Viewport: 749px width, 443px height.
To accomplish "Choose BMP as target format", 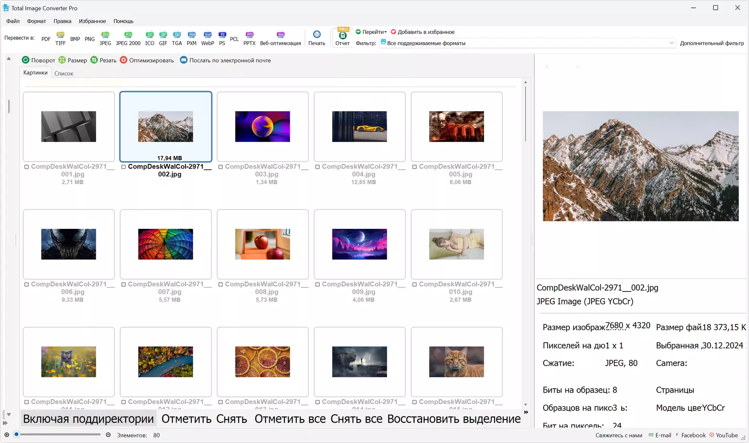I will tap(75, 39).
